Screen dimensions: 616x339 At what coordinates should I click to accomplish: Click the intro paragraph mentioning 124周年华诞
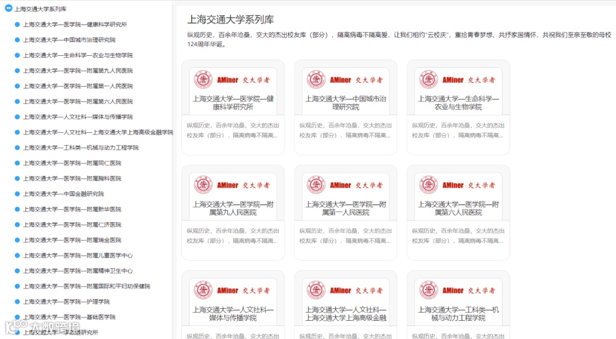click(x=399, y=40)
